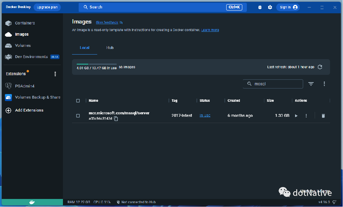
Task: Copy image ID a03c94c3147d
Action: click(x=116, y=119)
